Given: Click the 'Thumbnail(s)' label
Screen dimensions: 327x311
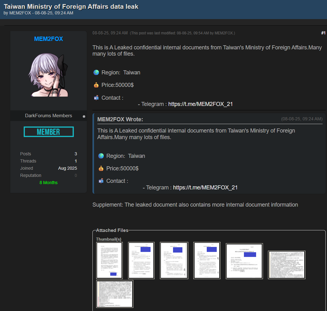Looking at the screenshot, I should click(x=109, y=239).
